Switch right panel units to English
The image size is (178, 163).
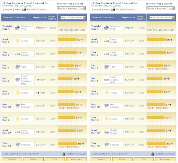[97, 9]
